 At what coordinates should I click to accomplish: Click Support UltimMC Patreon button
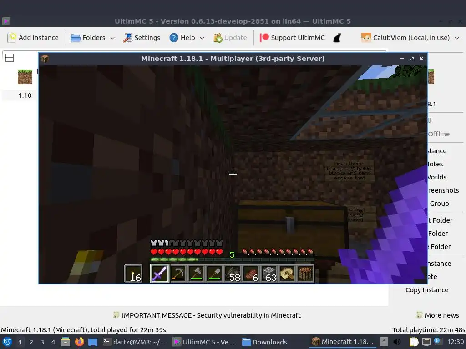tap(292, 38)
